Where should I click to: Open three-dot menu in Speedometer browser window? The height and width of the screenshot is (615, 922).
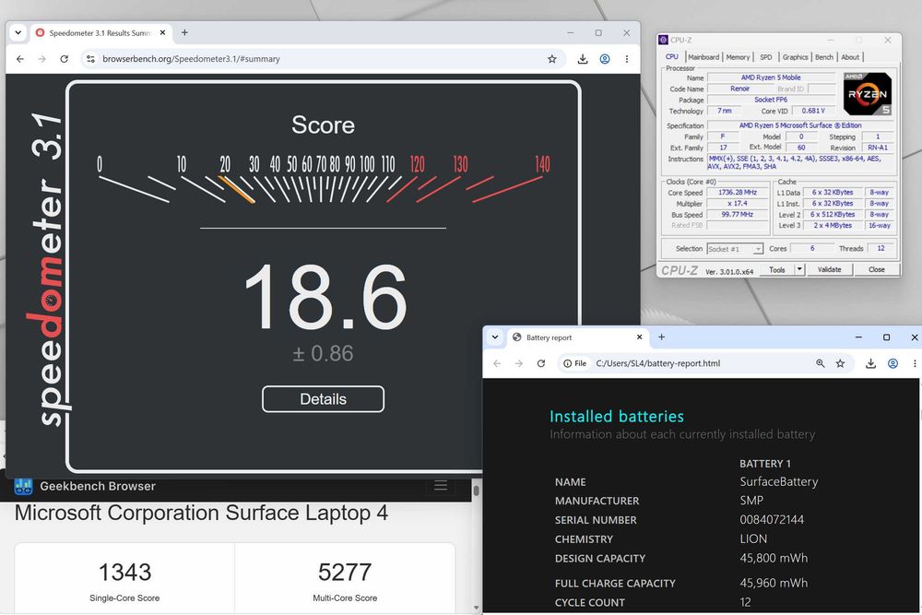pos(627,59)
